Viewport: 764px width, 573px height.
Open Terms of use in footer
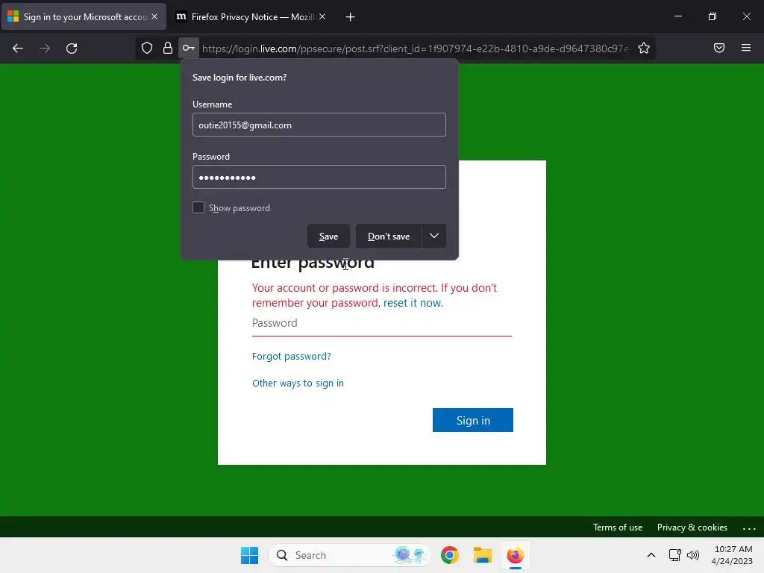pos(617,527)
